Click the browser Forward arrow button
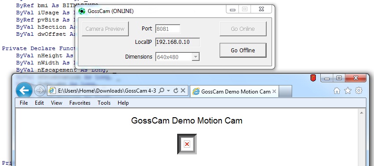Image resolution: width=374 pixels, height=166 pixels. [x=40, y=91]
